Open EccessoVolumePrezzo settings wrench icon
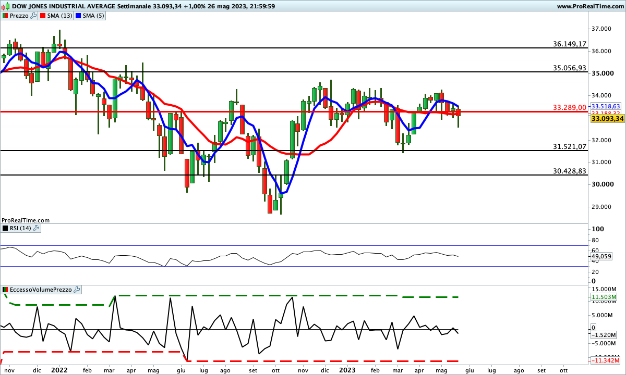This screenshot has width=626, height=375. 77,289
